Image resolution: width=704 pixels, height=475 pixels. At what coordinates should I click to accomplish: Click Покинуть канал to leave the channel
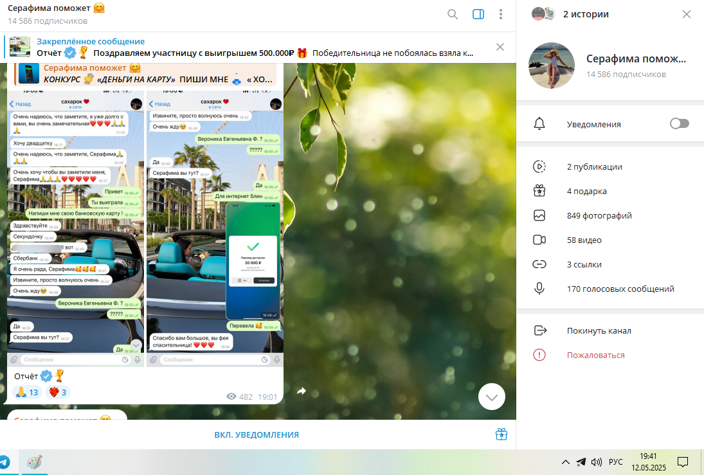click(599, 331)
